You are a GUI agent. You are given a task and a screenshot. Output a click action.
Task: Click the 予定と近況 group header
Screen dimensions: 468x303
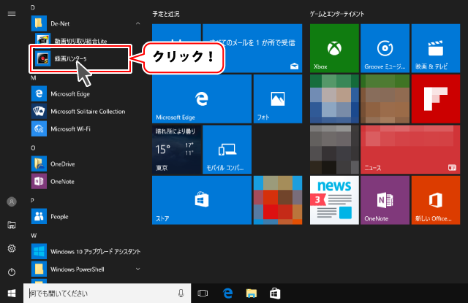(166, 14)
